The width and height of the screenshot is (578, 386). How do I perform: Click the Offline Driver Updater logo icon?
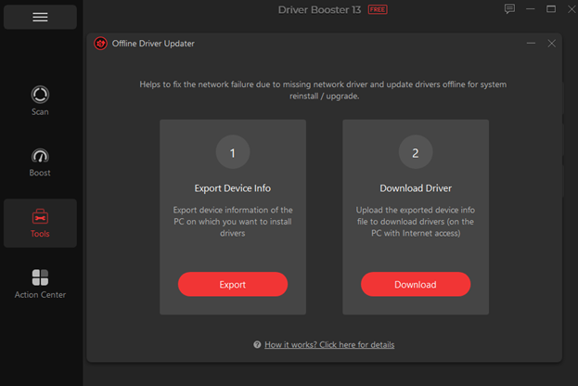pos(100,44)
